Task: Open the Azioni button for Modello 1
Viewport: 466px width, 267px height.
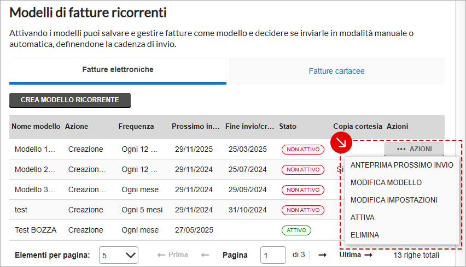Action: [x=414, y=149]
